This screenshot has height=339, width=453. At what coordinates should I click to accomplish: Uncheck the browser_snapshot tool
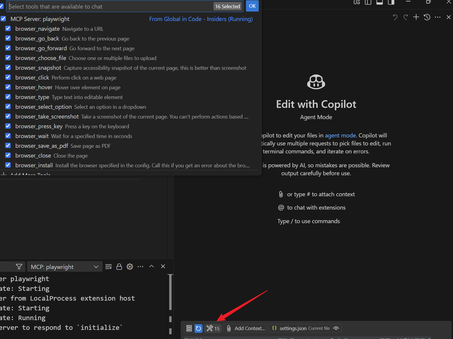tap(8, 67)
